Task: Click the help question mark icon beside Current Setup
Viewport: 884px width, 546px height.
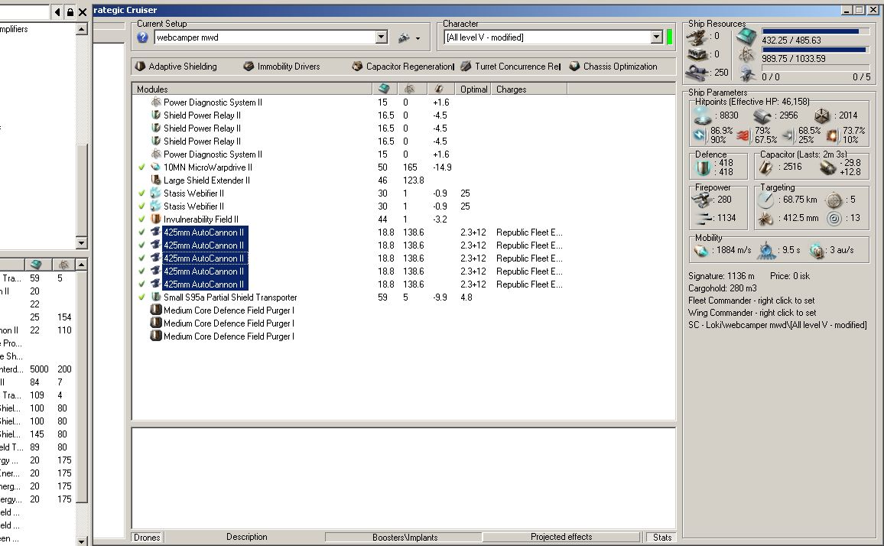Action: click(x=143, y=37)
